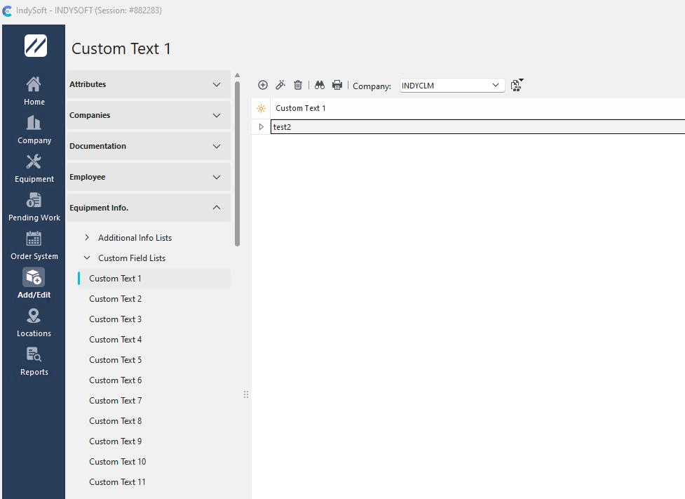Select Custom Text 7 in the tree

[x=115, y=401]
